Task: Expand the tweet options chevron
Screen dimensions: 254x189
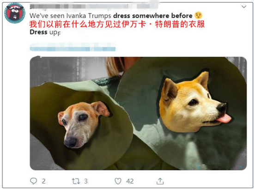Action: coord(244,7)
